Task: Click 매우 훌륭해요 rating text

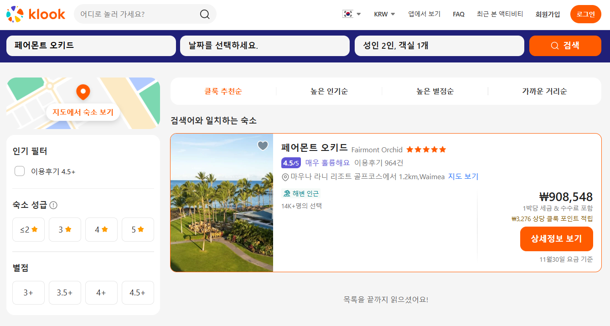Action: (x=327, y=163)
